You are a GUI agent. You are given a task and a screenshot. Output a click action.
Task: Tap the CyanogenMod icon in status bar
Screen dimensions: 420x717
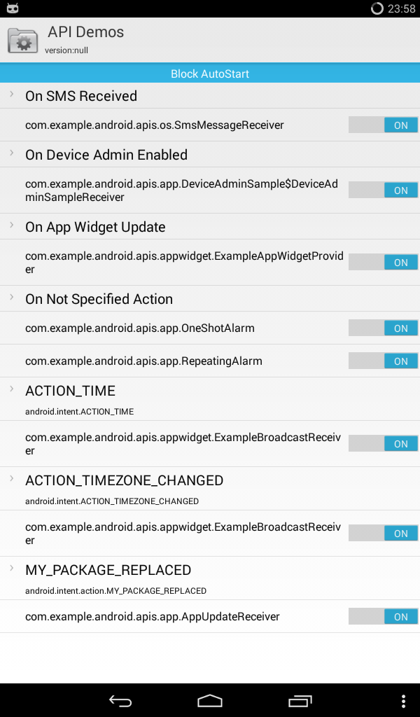[12, 8]
